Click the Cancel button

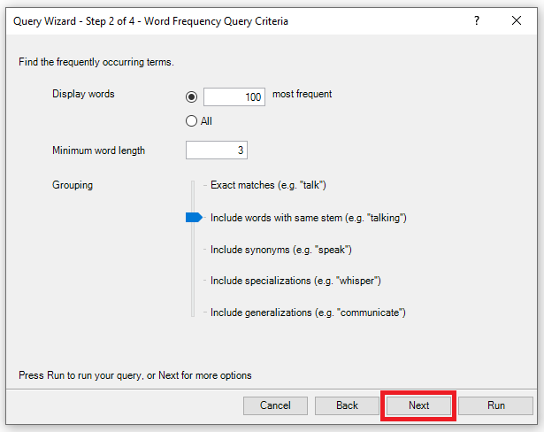pos(275,405)
